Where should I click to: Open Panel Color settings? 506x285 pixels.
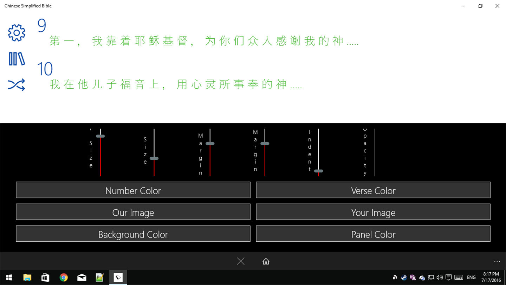coord(373,234)
